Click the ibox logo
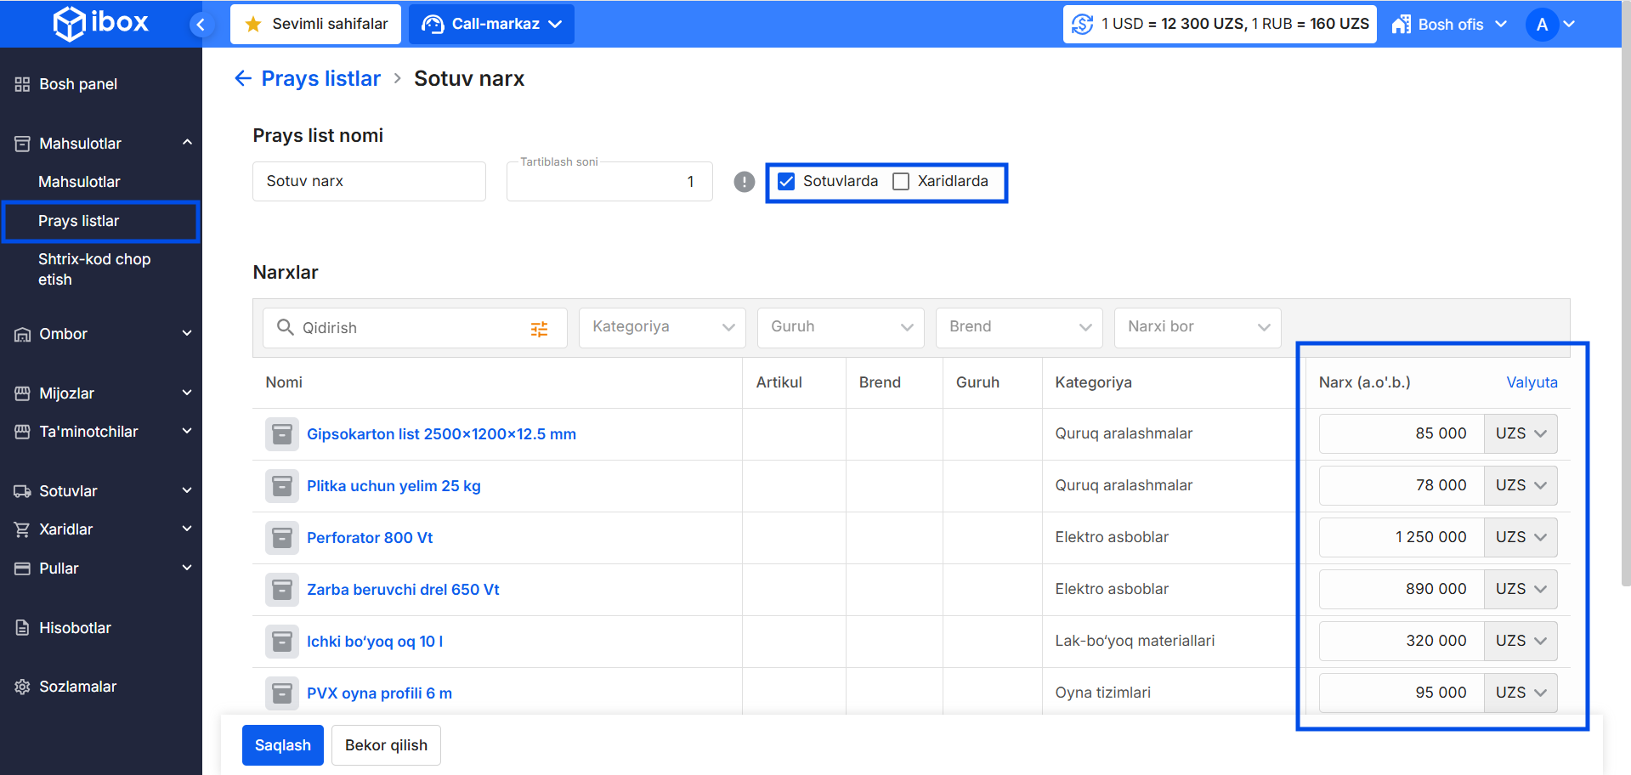This screenshot has width=1631, height=775. coord(100,23)
